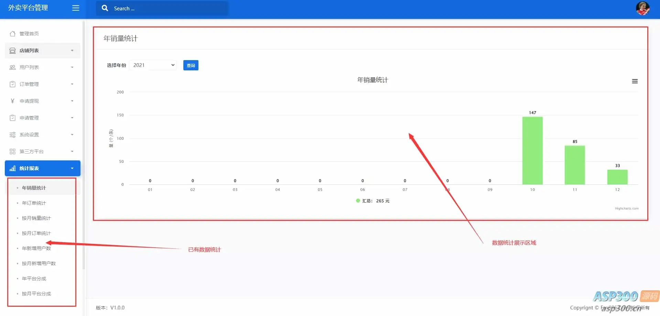Click the 第三方平台 grid icon
This screenshot has width=660, height=316.
[x=13, y=151]
